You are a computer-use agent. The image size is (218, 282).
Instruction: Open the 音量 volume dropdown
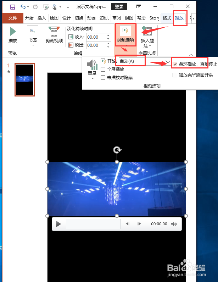tap(92, 70)
